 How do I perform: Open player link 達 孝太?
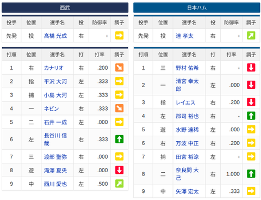tap(184, 36)
